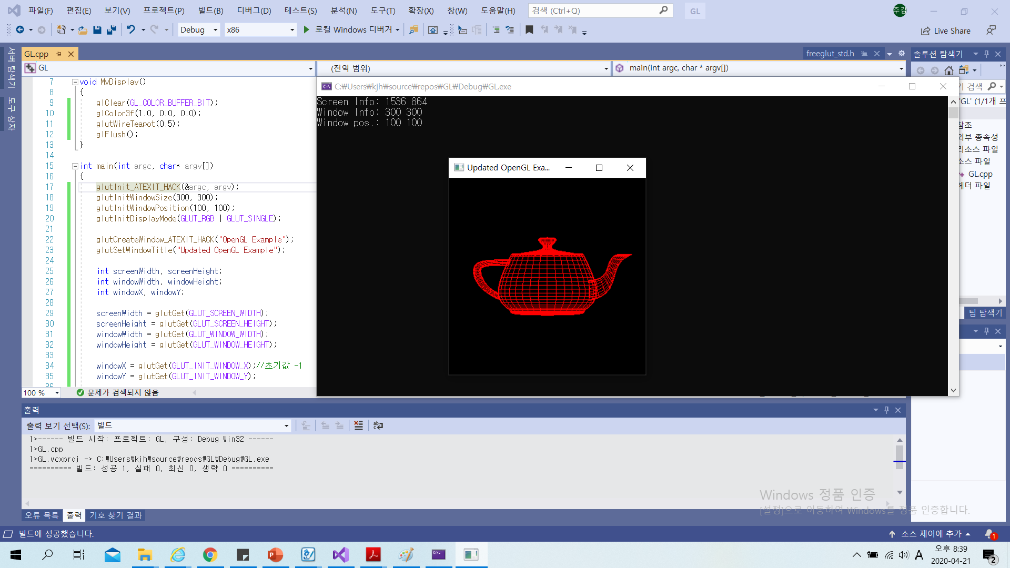Click the Open File folder icon
This screenshot has height=568, width=1010.
pos(83,30)
